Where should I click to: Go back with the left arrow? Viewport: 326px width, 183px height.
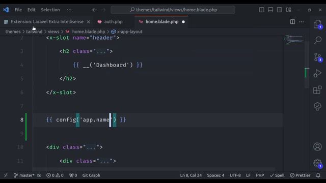point(94,10)
